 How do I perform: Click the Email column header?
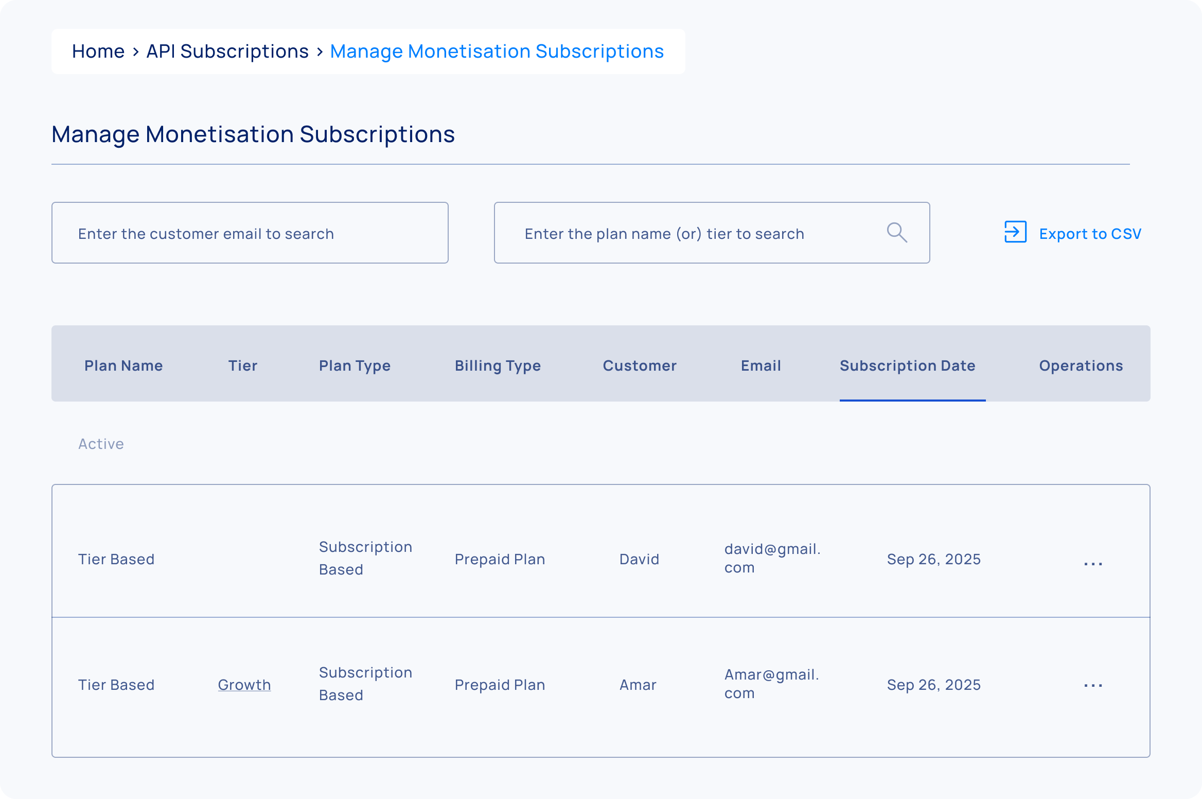pyautogui.click(x=761, y=366)
